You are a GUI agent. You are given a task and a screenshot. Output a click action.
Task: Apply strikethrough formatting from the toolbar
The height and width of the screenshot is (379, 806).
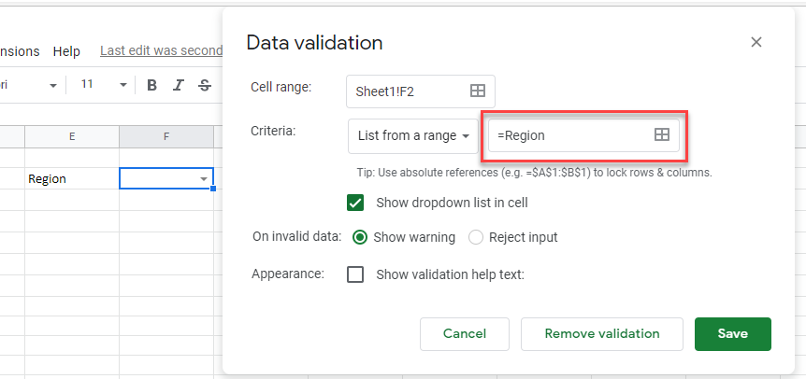pos(204,85)
